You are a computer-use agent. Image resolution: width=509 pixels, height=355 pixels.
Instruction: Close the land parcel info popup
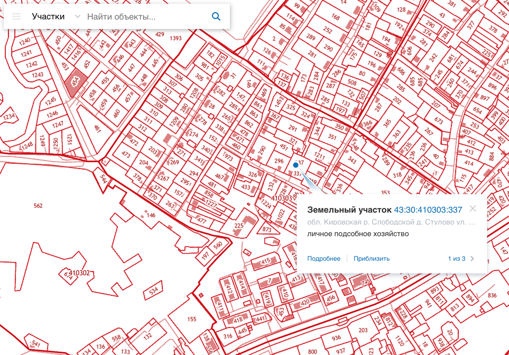(473, 208)
